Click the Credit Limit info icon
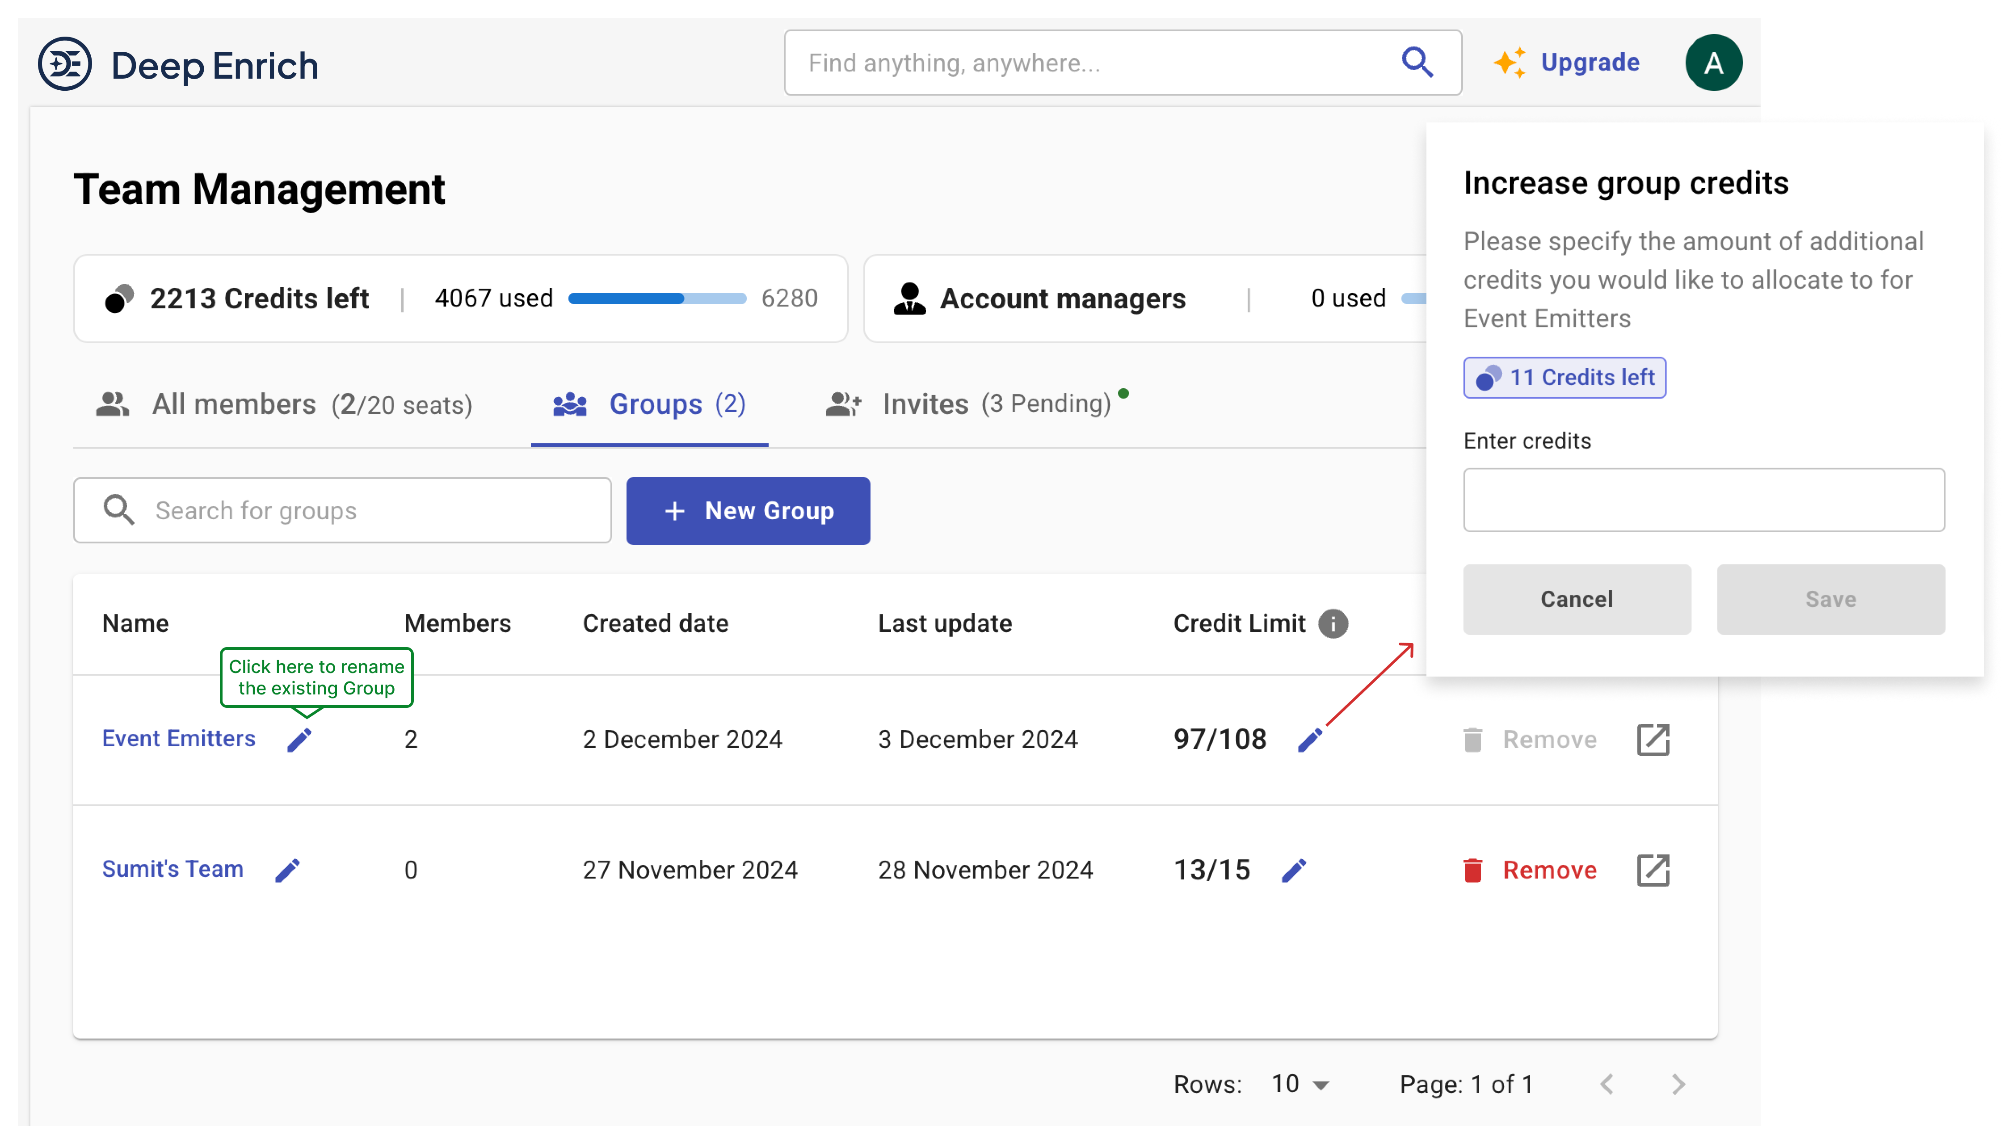This screenshot has width=2002, height=1144. tap(1333, 624)
